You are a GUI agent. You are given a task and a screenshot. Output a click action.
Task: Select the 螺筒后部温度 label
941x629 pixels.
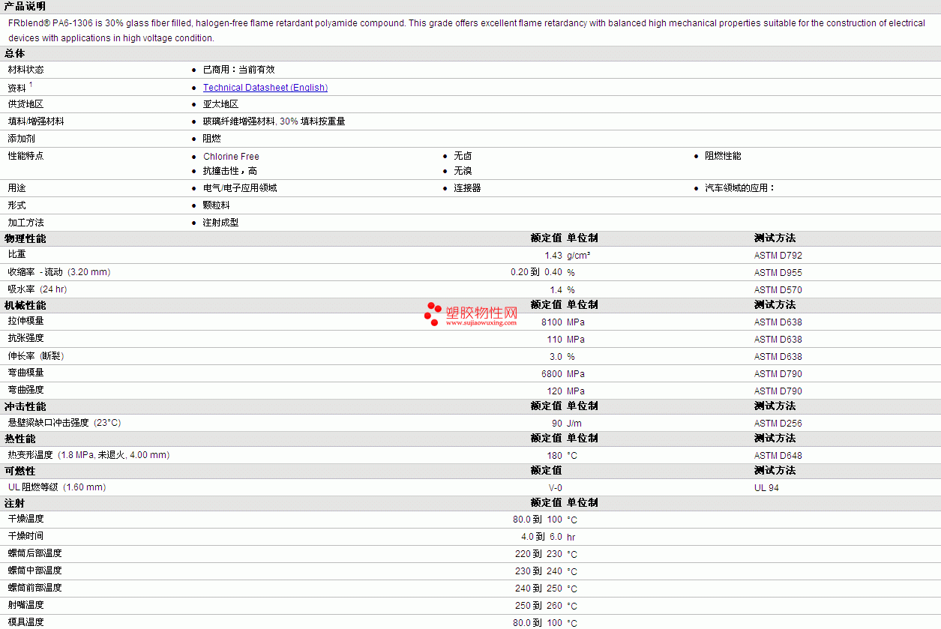click(35, 553)
